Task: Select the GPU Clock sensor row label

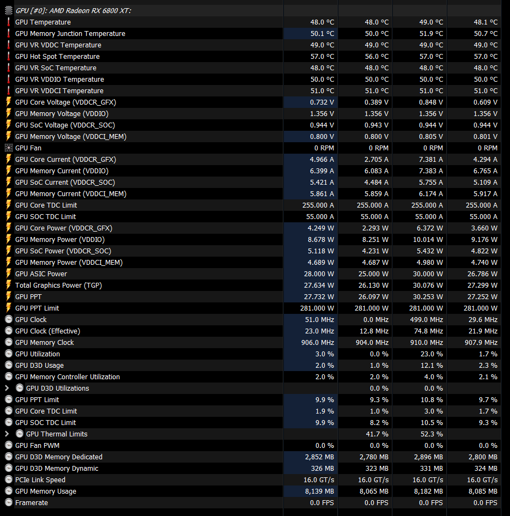Action: tap(31, 319)
